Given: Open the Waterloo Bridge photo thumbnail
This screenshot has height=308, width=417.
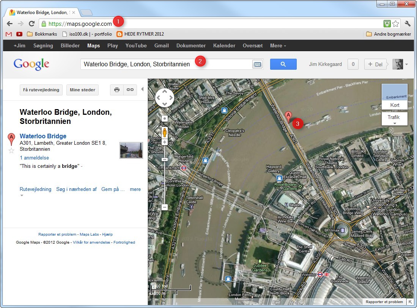Looking at the screenshot, I should coord(131,150).
